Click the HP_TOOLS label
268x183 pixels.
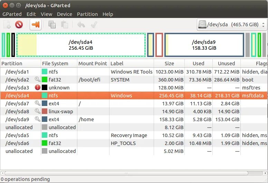[x=123, y=143]
